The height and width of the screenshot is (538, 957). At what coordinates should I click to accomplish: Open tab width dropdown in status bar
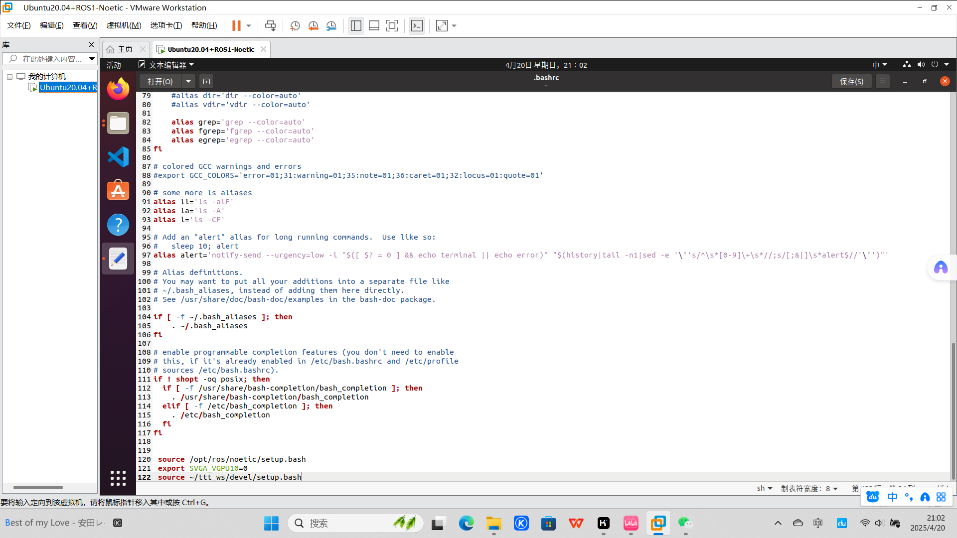click(x=809, y=489)
